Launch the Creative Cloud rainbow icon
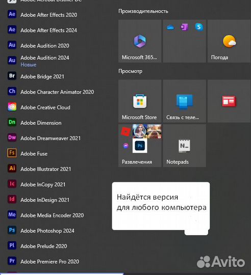Viewport: 251px width, 275px height. [12, 106]
